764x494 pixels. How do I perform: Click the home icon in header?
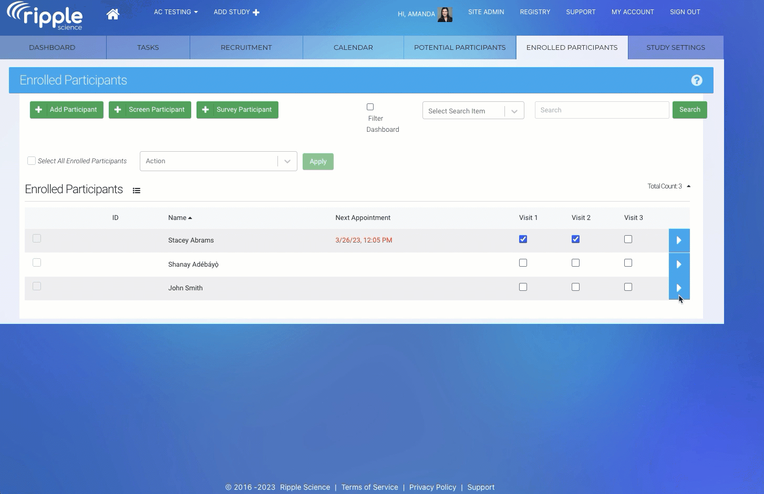[112, 14]
